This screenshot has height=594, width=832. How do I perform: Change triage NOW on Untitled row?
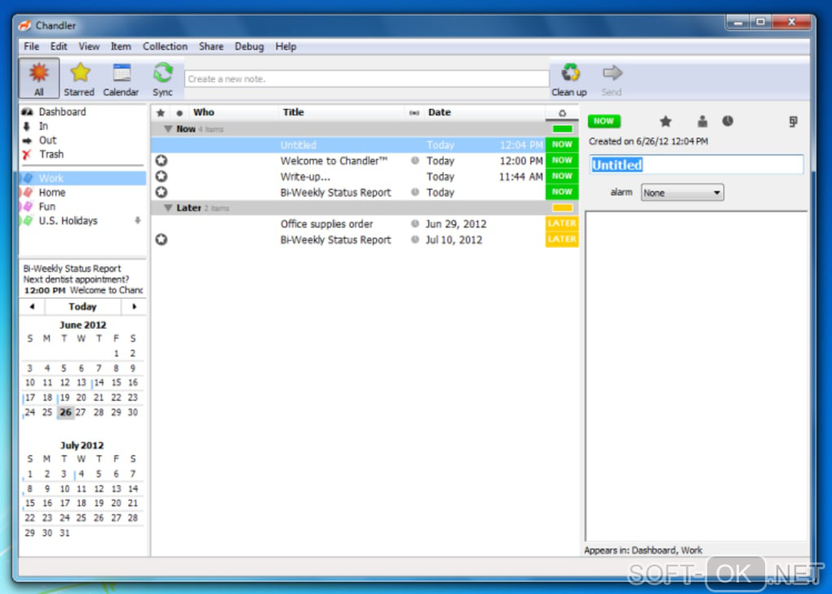coord(562,144)
